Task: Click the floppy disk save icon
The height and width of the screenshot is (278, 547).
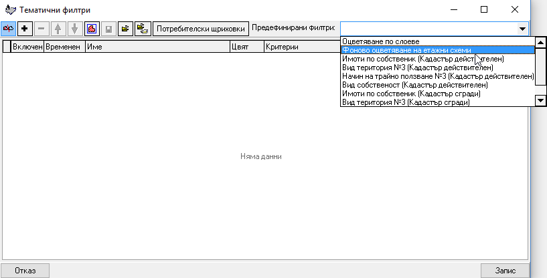Action: click(x=108, y=29)
